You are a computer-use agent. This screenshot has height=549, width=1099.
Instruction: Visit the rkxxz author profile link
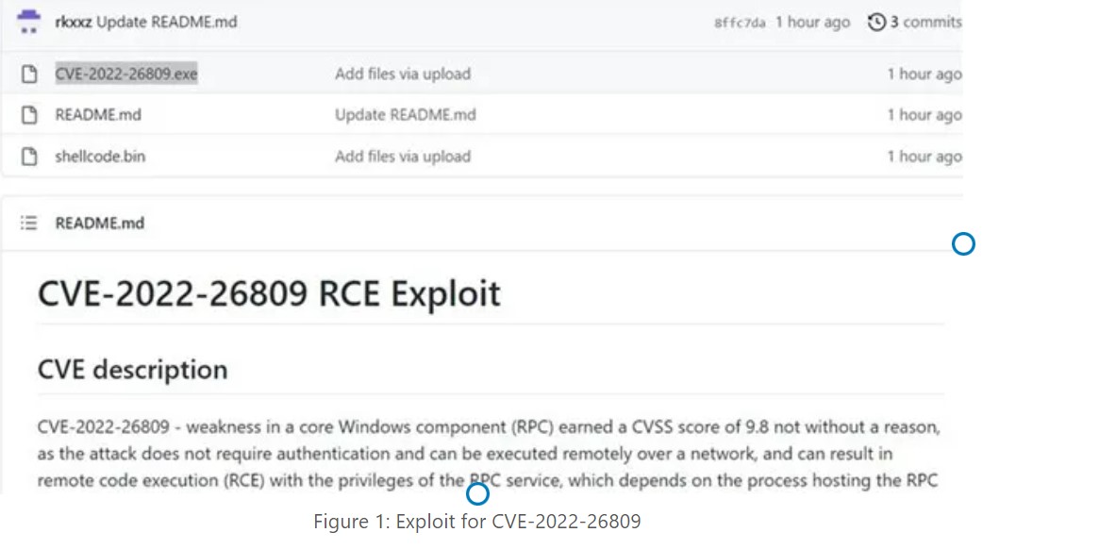tap(74, 22)
